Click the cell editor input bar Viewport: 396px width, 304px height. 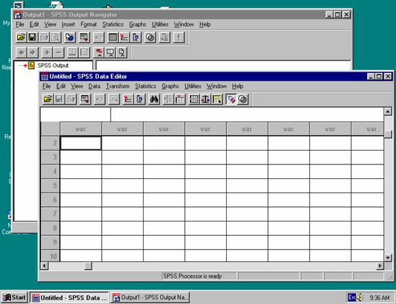[247, 114]
